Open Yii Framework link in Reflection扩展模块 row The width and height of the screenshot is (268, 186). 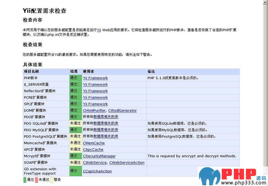pyautogui.click(x=95, y=91)
